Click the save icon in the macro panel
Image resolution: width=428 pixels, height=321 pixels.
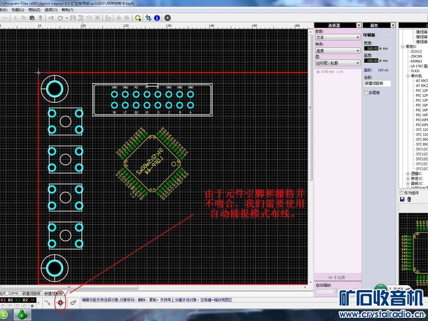tap(402, 199)
